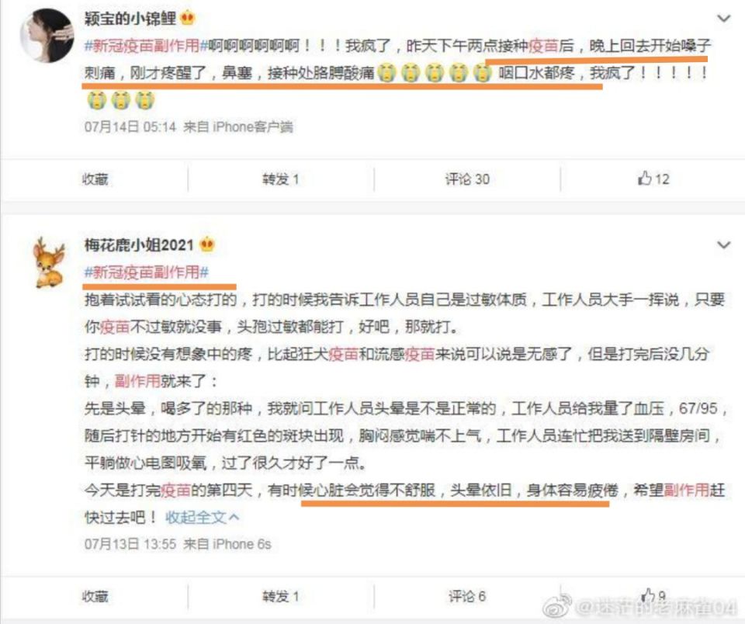
Task: Open avatar of 颖宝的小锦鲤
Action: (47, 35)
